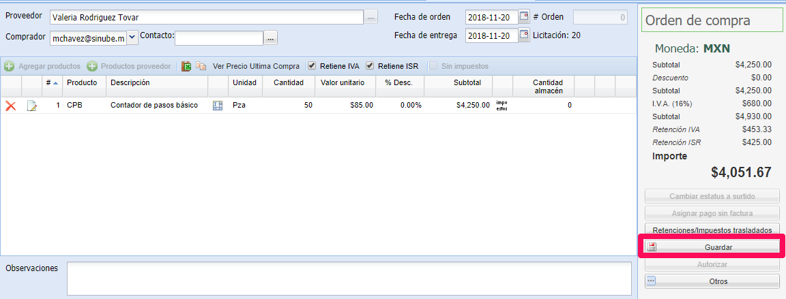Open the calendar for Fecha de entrega
The image size is (786, 299).
point(524,35)
